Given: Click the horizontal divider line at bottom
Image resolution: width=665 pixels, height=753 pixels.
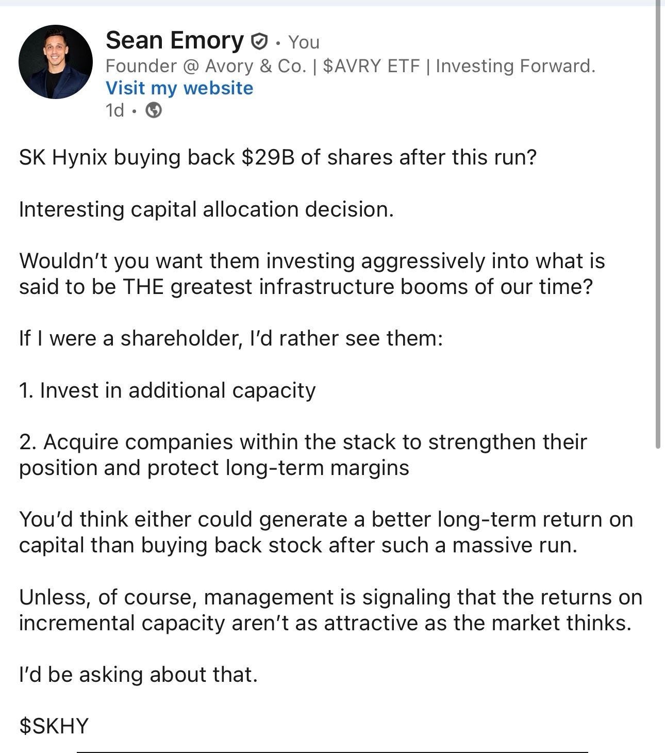Looking at the screenshot, I should 332,752.
